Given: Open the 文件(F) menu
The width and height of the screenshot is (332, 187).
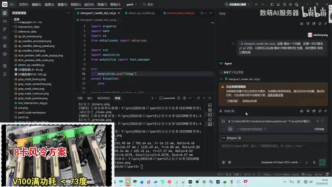Looking at the screenshot, I should point(23,5).
